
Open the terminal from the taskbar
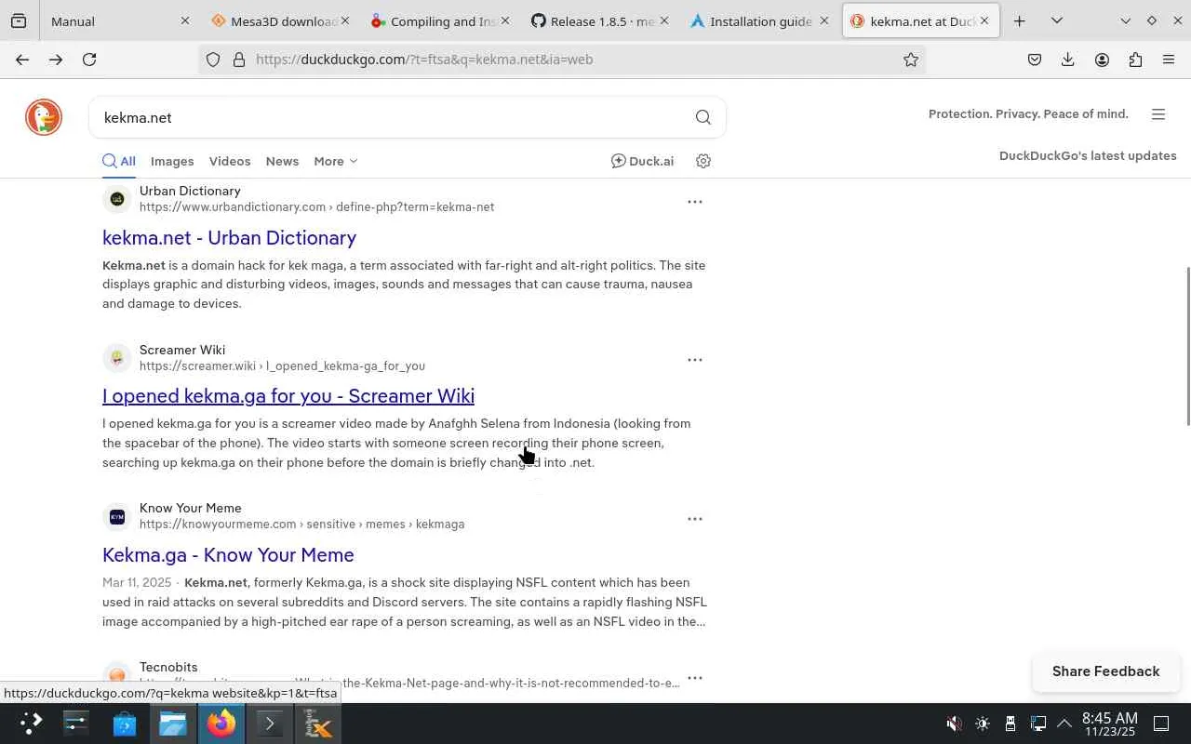(x=270, y=724)
